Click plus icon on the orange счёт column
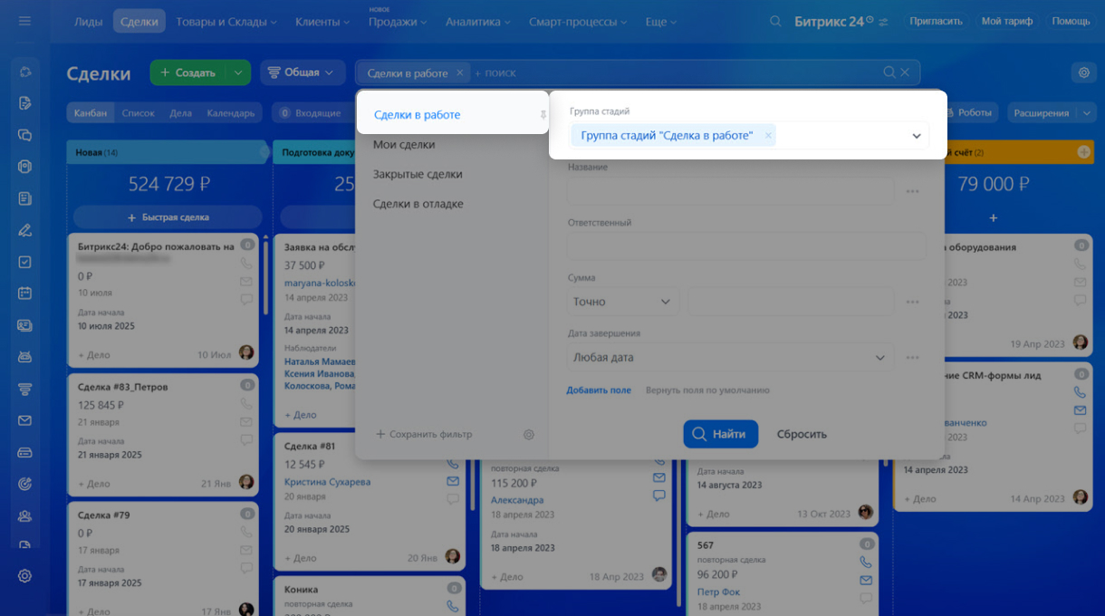Screen dimensions: 1105x616 [1084, 152]
